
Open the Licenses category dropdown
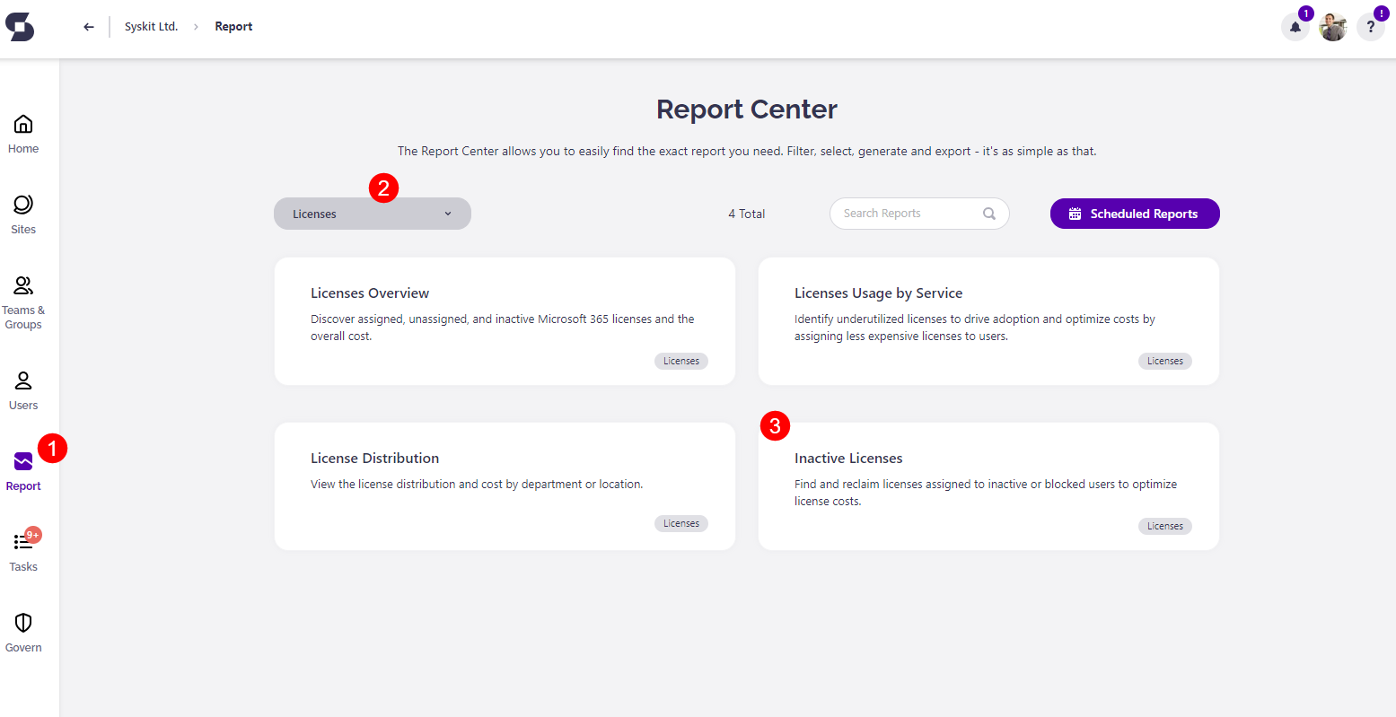pyautogui.click(x=372, y=214)
